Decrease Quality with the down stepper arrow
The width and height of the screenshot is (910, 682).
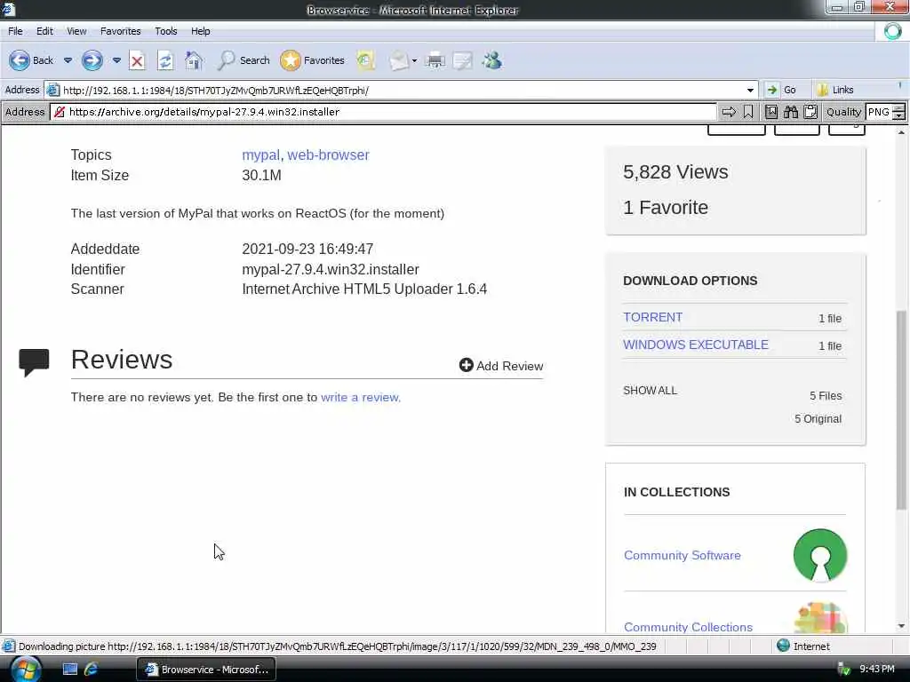click(x=898, y=116)
